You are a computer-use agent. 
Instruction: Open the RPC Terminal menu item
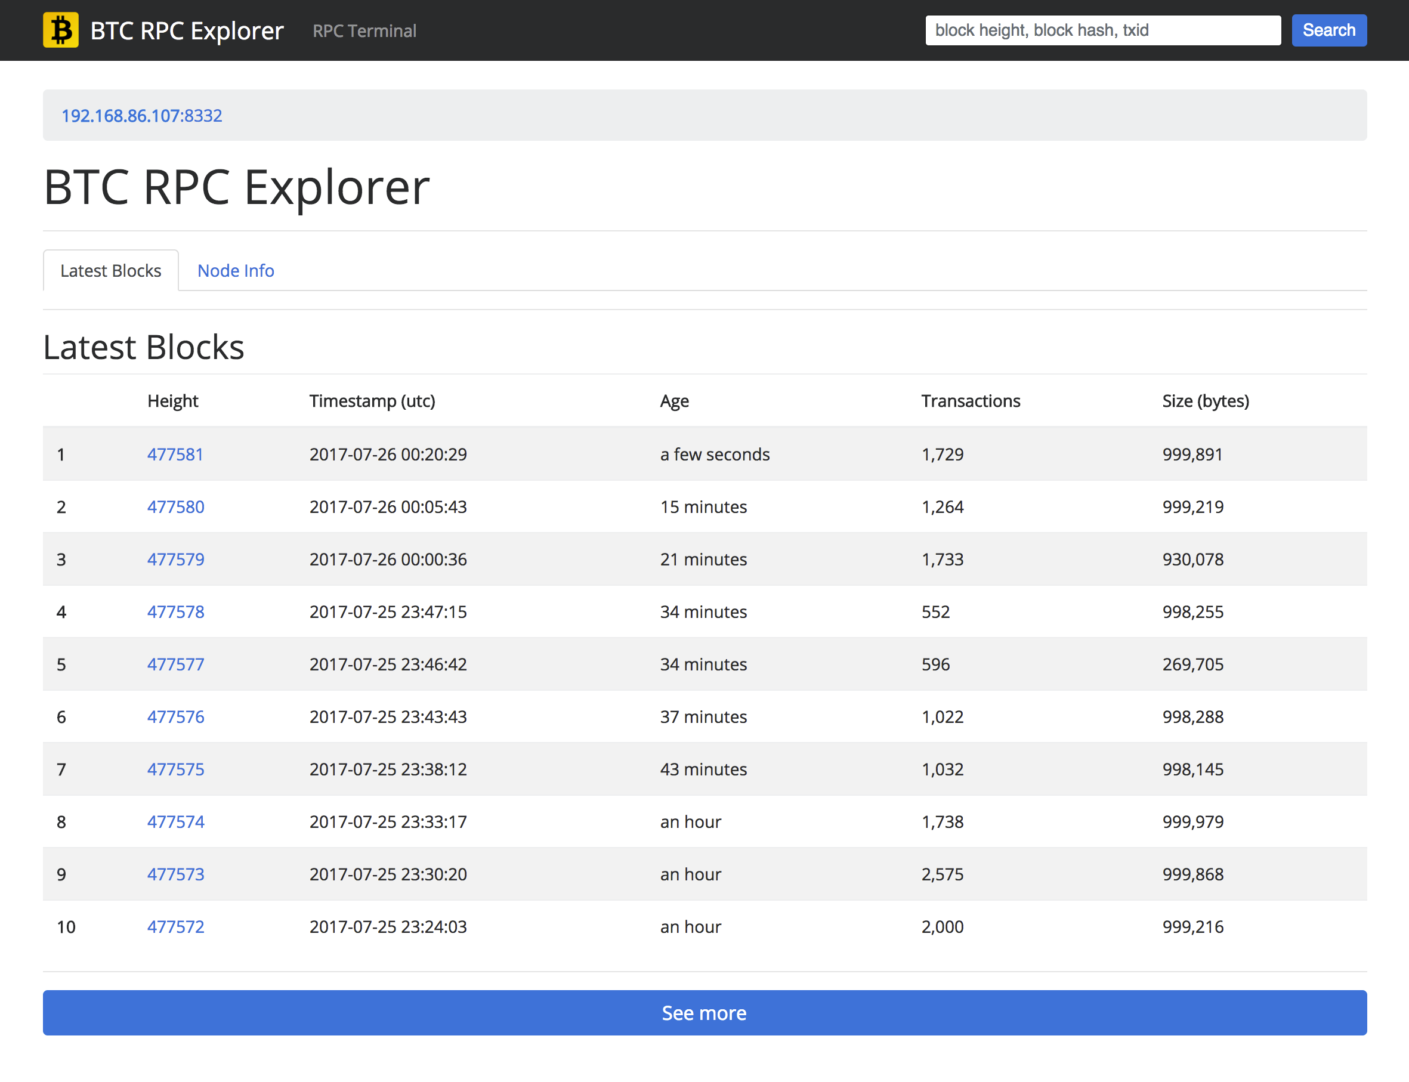(x=364, y=31)
